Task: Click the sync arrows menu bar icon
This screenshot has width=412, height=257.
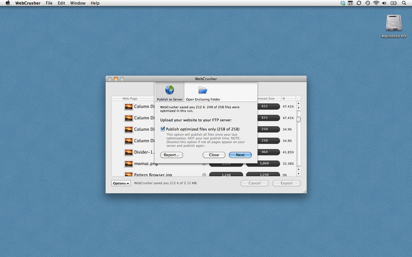Action: point(358,3)
